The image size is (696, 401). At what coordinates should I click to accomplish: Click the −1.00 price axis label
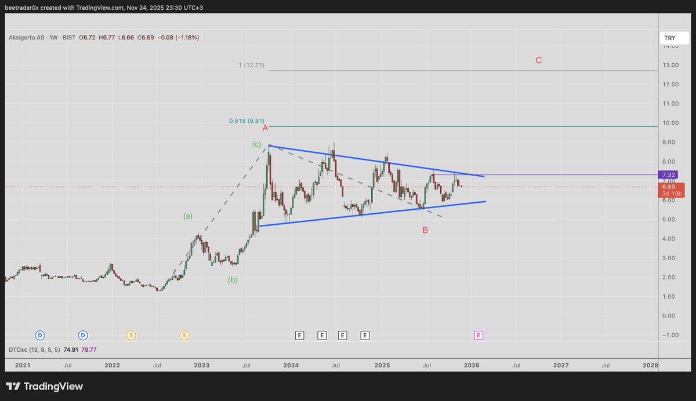(x=669, y=335)
